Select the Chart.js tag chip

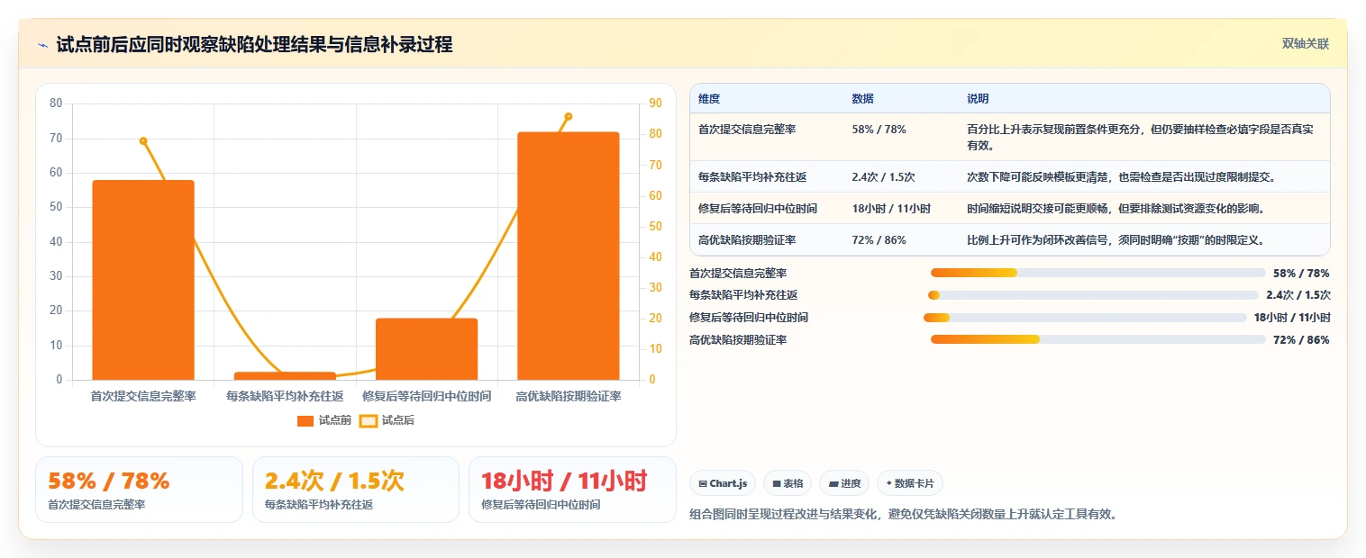pyautogui.click(x=723, y=483)
